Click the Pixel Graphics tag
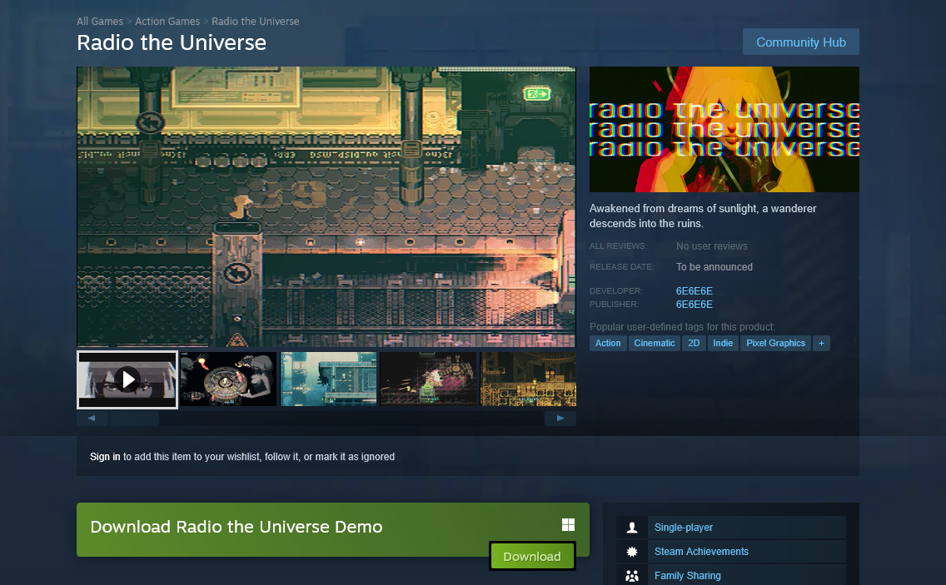The image size is (946, 585). click(x=775, y=343)
